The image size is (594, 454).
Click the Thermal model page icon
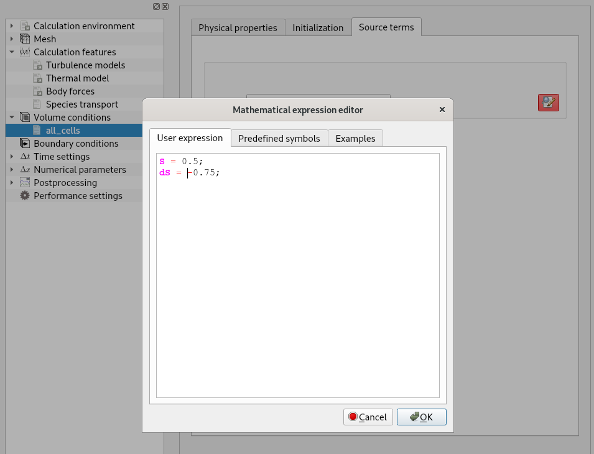coord(37,78)
